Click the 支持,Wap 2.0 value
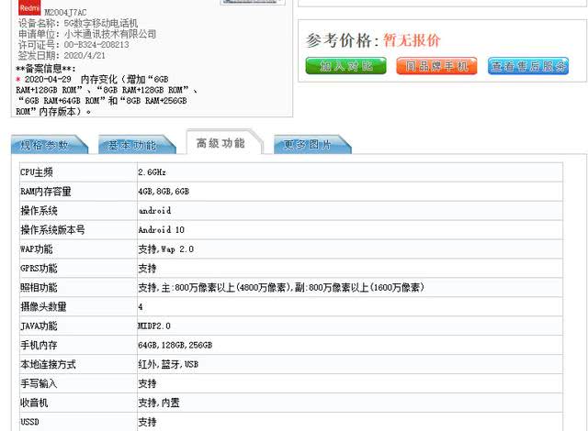 point(165,249)
